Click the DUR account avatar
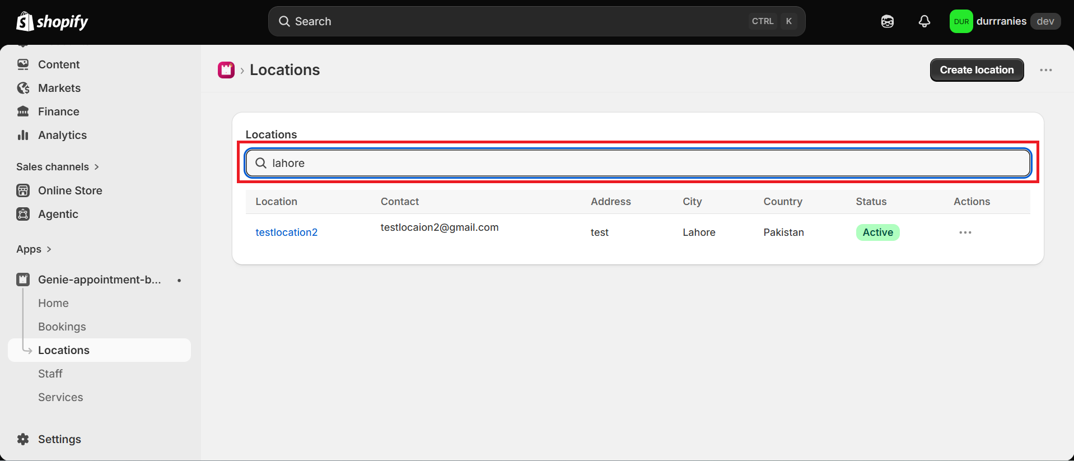Viewport: 1074px width, 461px height. [961, 21]
